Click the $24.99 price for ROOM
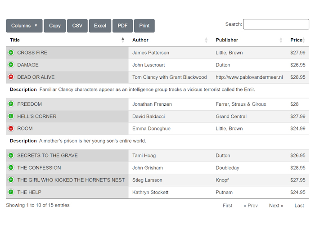The width and height of the screenshot is (315, 225). click(298, 129)
